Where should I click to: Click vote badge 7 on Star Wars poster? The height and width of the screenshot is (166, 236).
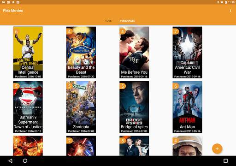point(70,141)
